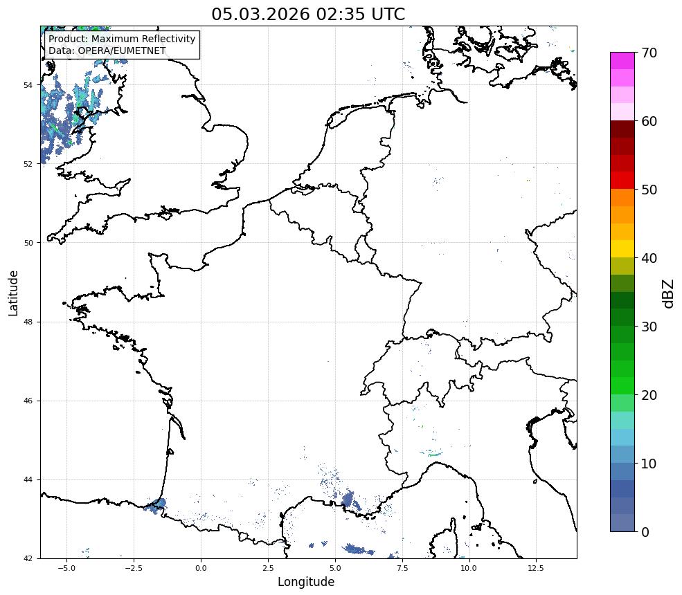This screenshot has height=595, width=682.
Task: Click longitude tick label −2.5
Action: pos(134,568)
